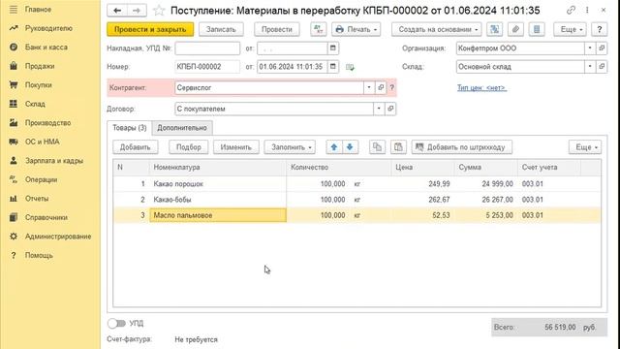Select Масло пальмовое nomenclature cell
620x349 pixels.
click(218, 215)
